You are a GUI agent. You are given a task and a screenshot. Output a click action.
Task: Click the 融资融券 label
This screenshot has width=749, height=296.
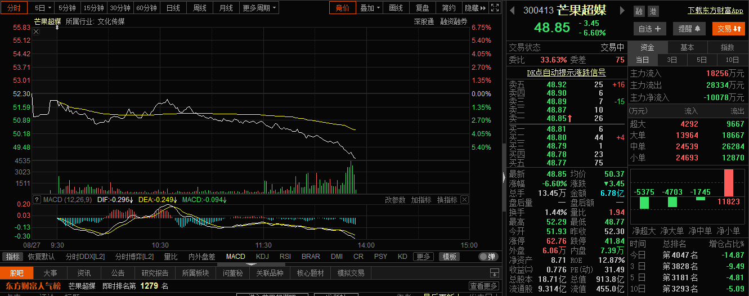[x=454, y=21]
